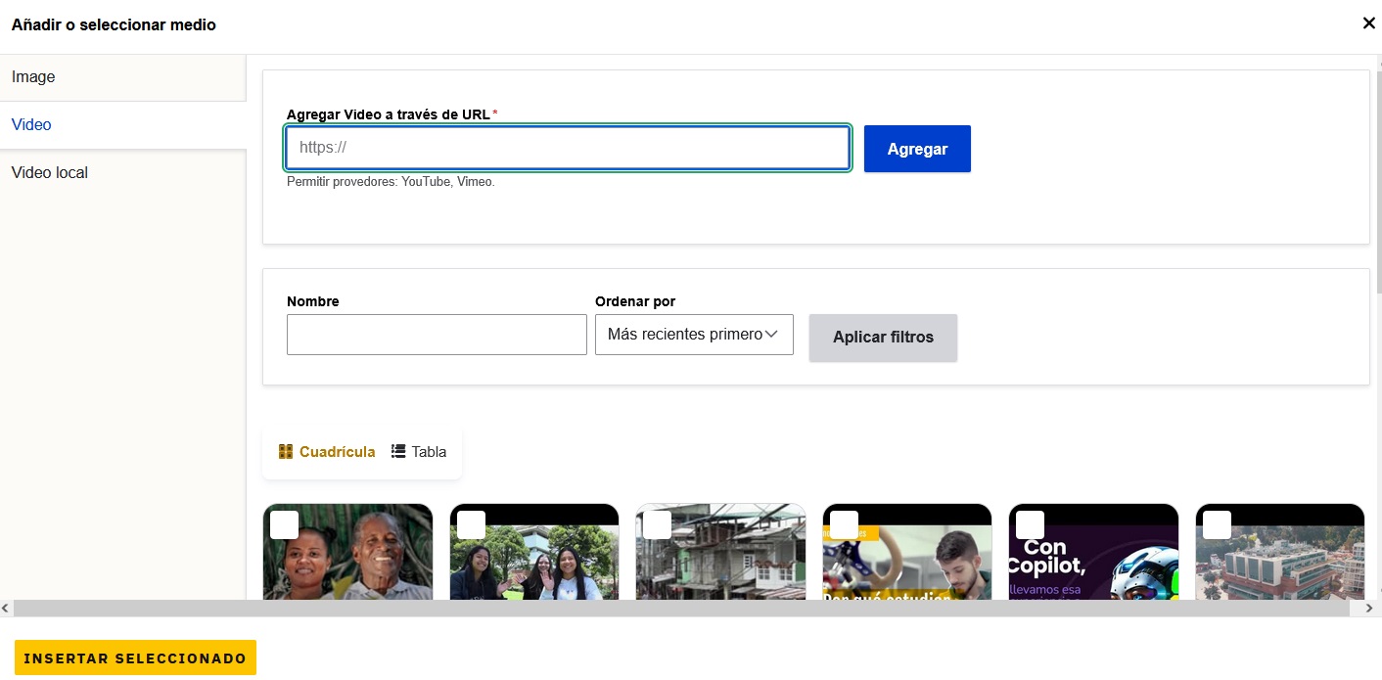Click Aplicar filtros button
1382x680 pixels.
(883, 338)
